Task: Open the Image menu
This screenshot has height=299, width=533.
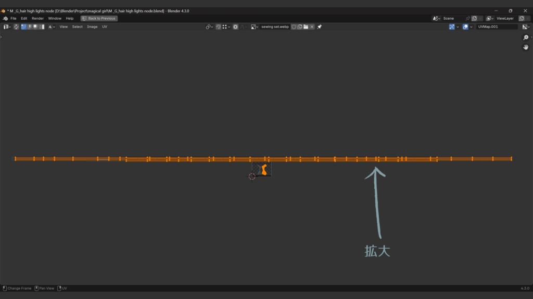Action: 92,26
